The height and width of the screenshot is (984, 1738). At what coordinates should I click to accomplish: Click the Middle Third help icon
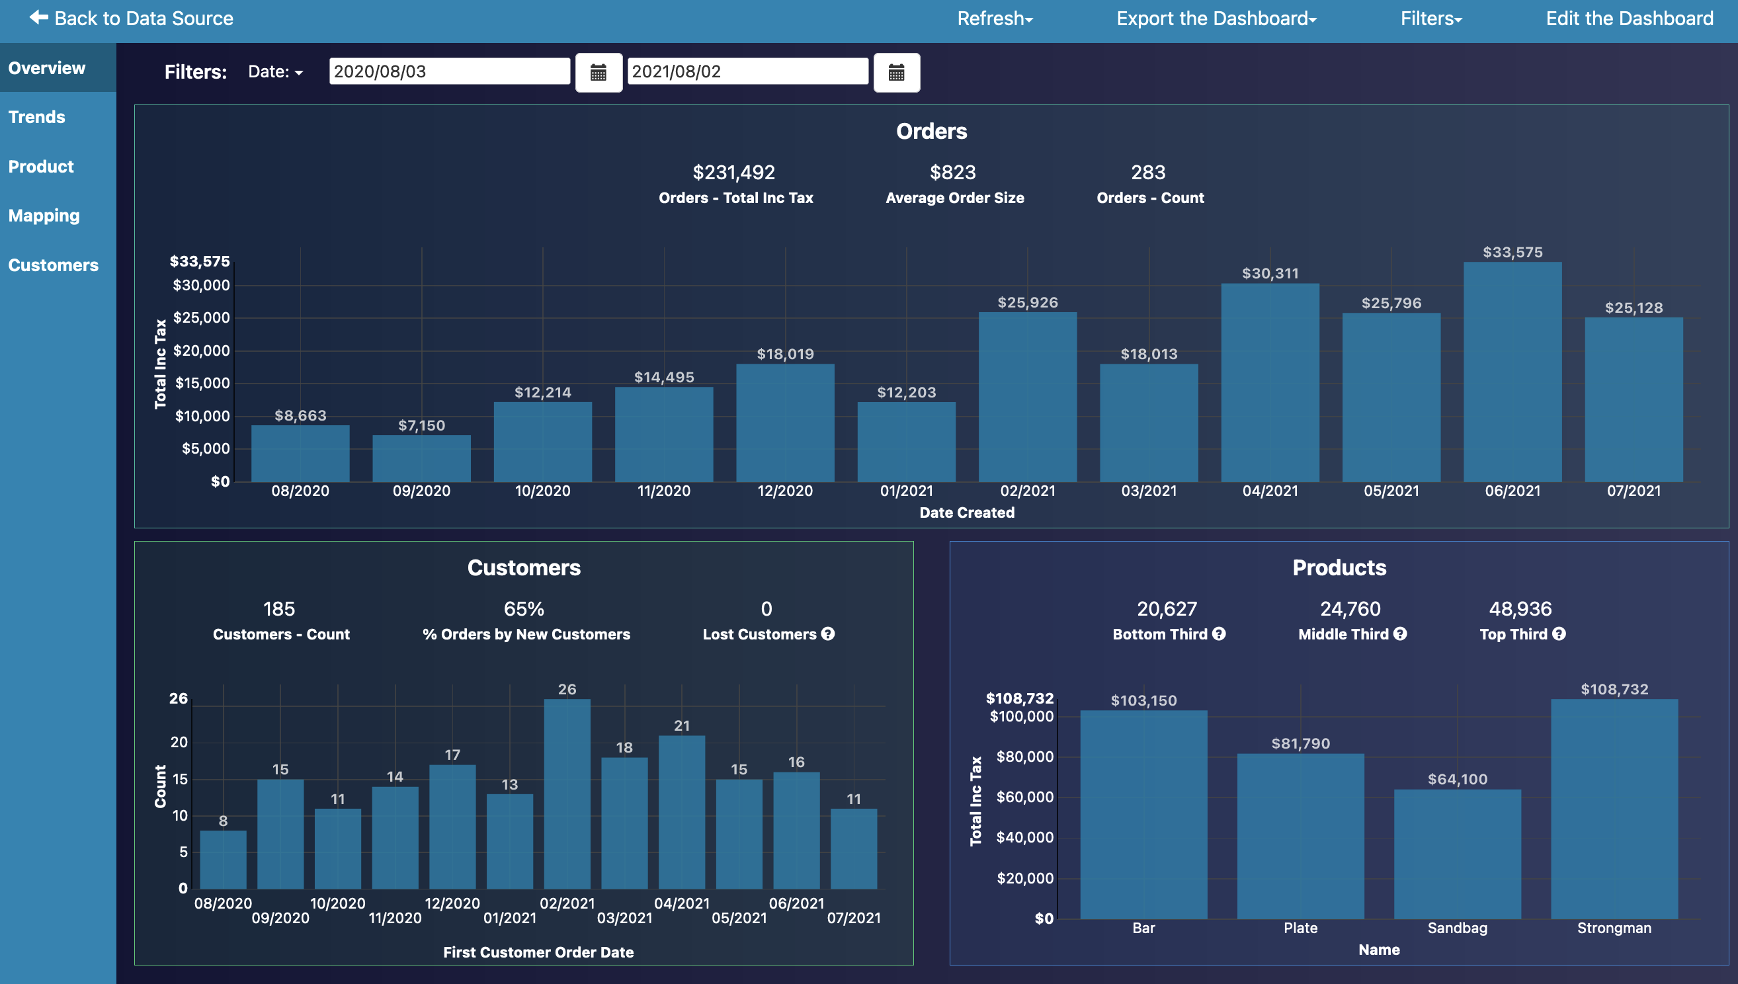(x=1400, y=634)
